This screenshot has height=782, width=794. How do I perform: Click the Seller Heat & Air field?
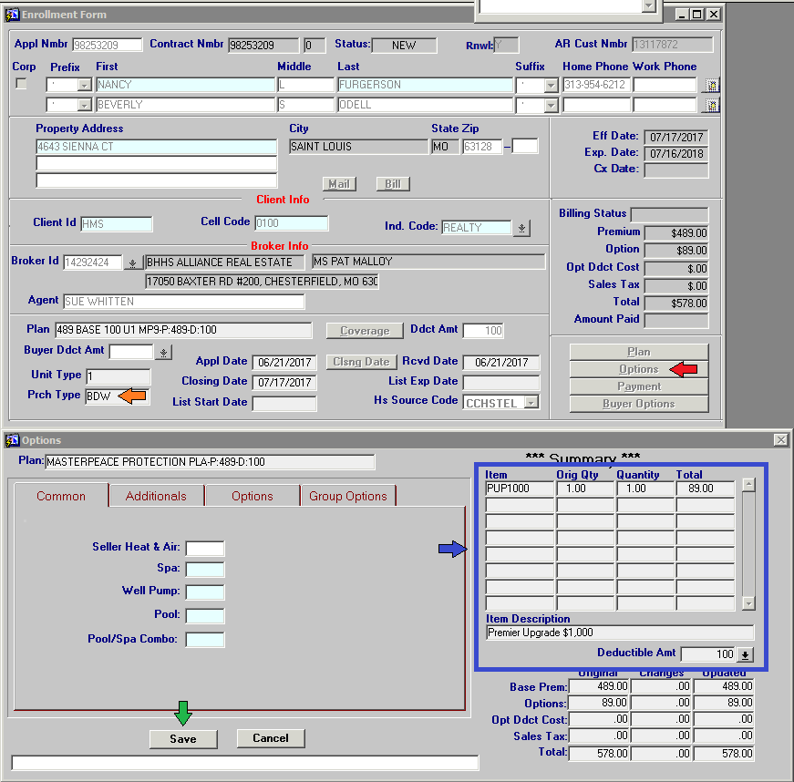coord(204,548)
